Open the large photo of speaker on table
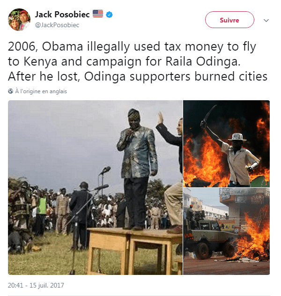 (95, 187)
